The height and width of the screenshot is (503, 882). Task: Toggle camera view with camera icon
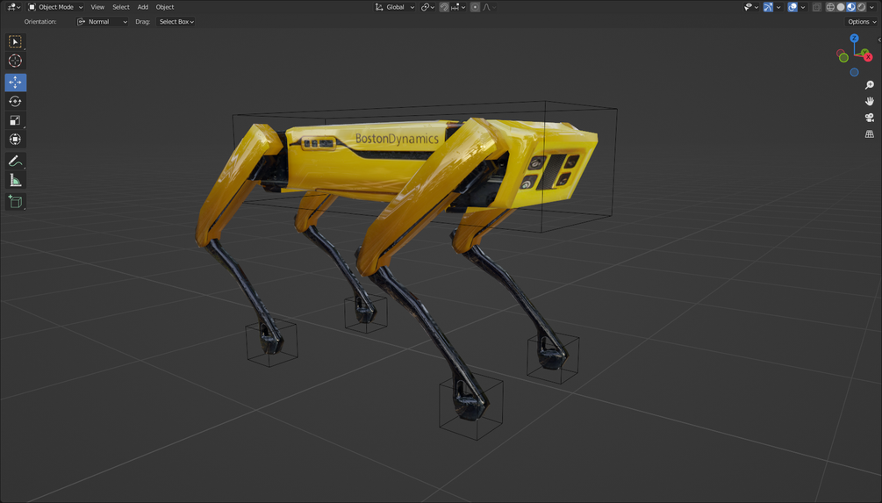(870, 118)
